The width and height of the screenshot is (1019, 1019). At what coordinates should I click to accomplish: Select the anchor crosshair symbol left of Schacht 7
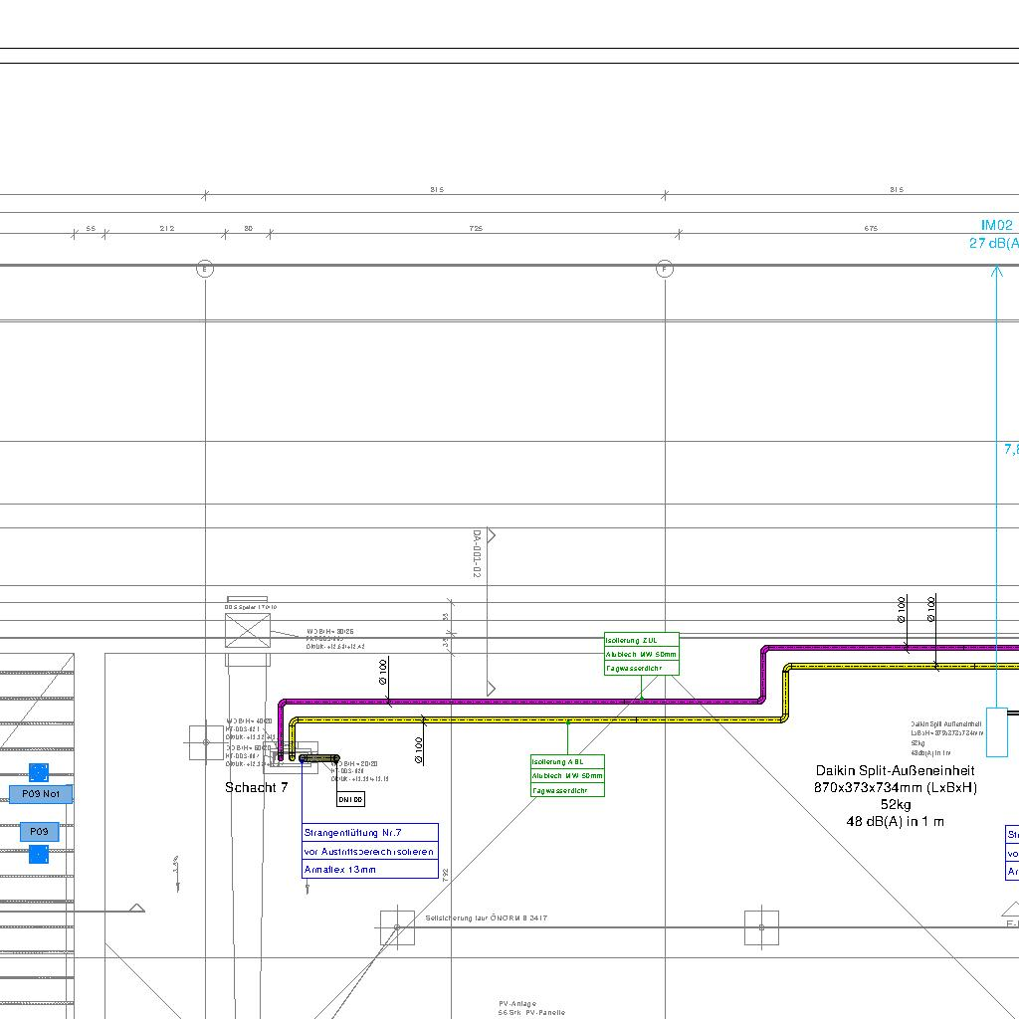click(206, 741)
